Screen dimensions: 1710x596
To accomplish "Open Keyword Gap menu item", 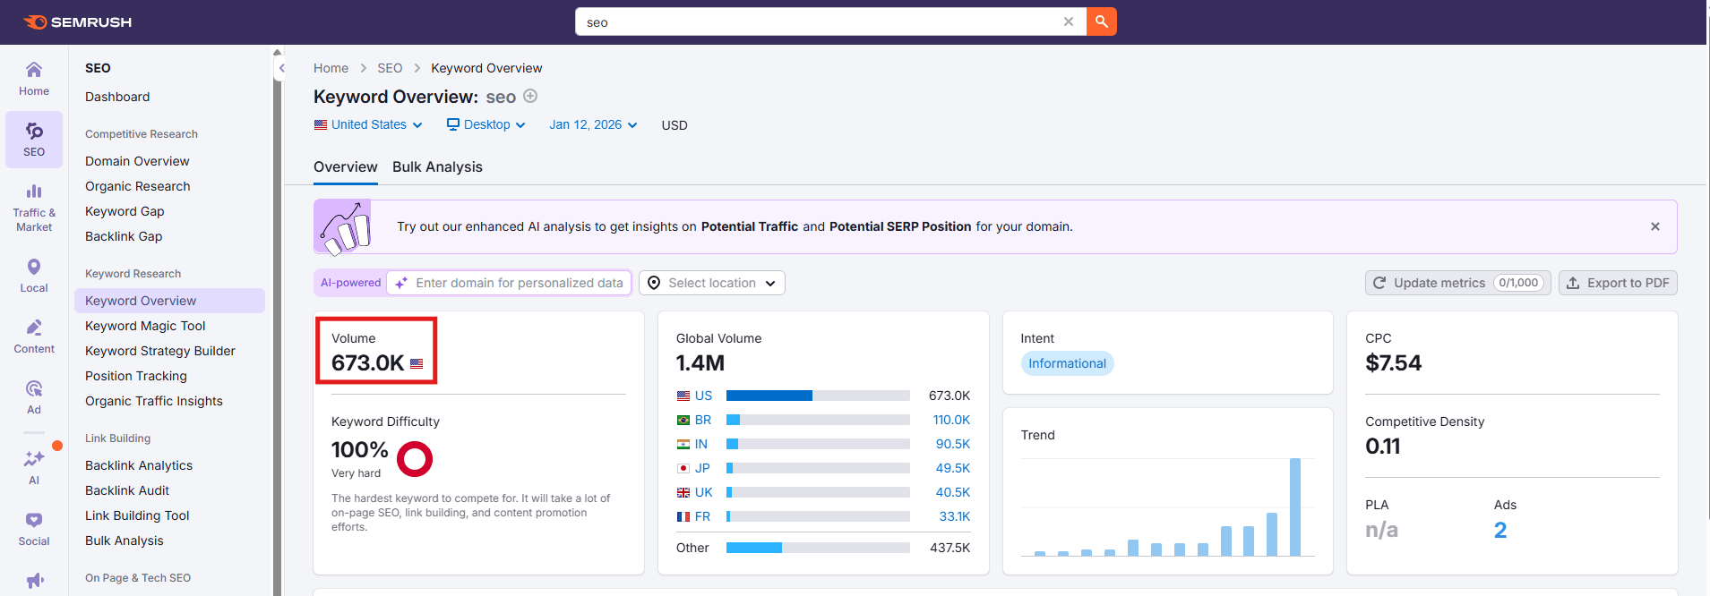I will pos(125,211).
